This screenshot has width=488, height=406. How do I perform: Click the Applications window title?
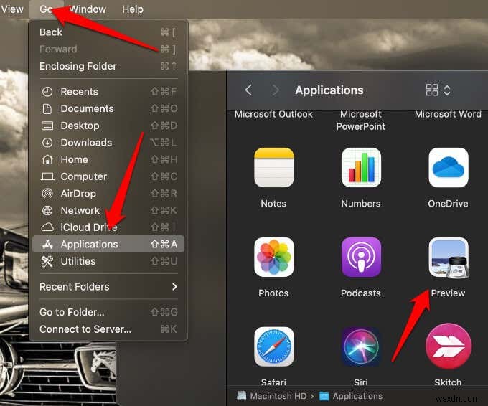pos(329,90)
